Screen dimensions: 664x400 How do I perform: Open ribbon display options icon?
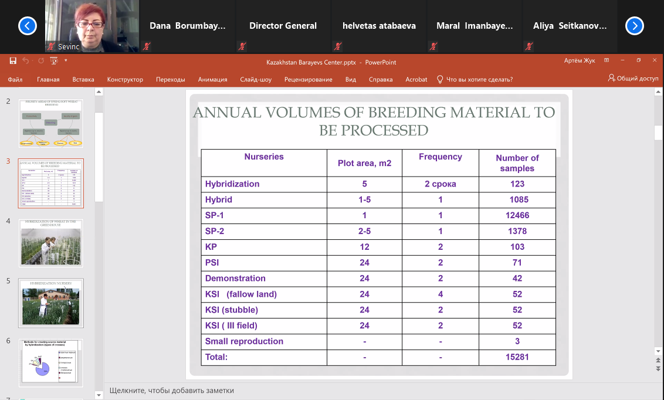(607, 60)
